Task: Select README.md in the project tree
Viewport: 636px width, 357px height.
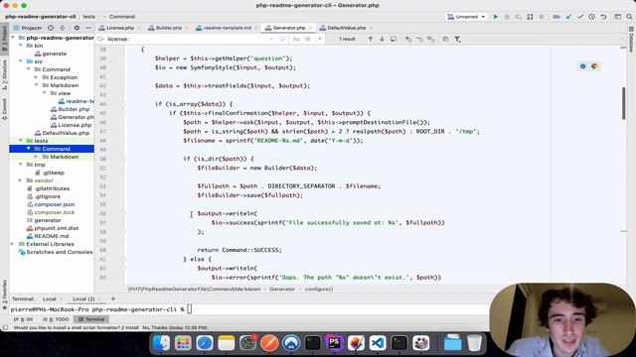Action: (48, 236)
